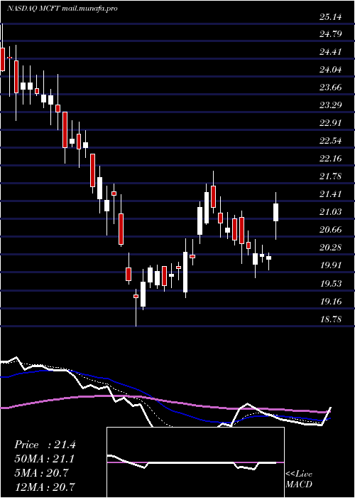Click the 19.91 price axis label
Image resolution: width=355 pixels, height=498 pixels.
(331, 265)
